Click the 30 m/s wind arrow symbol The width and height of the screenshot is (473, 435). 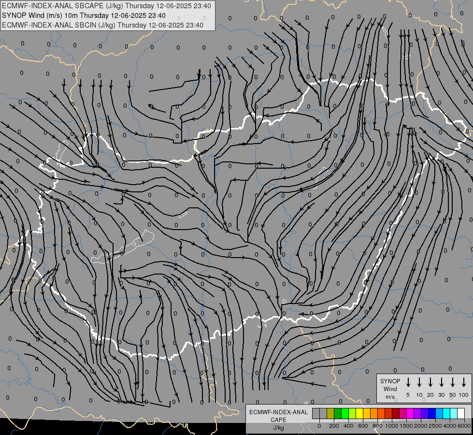[x=441, y=382]
